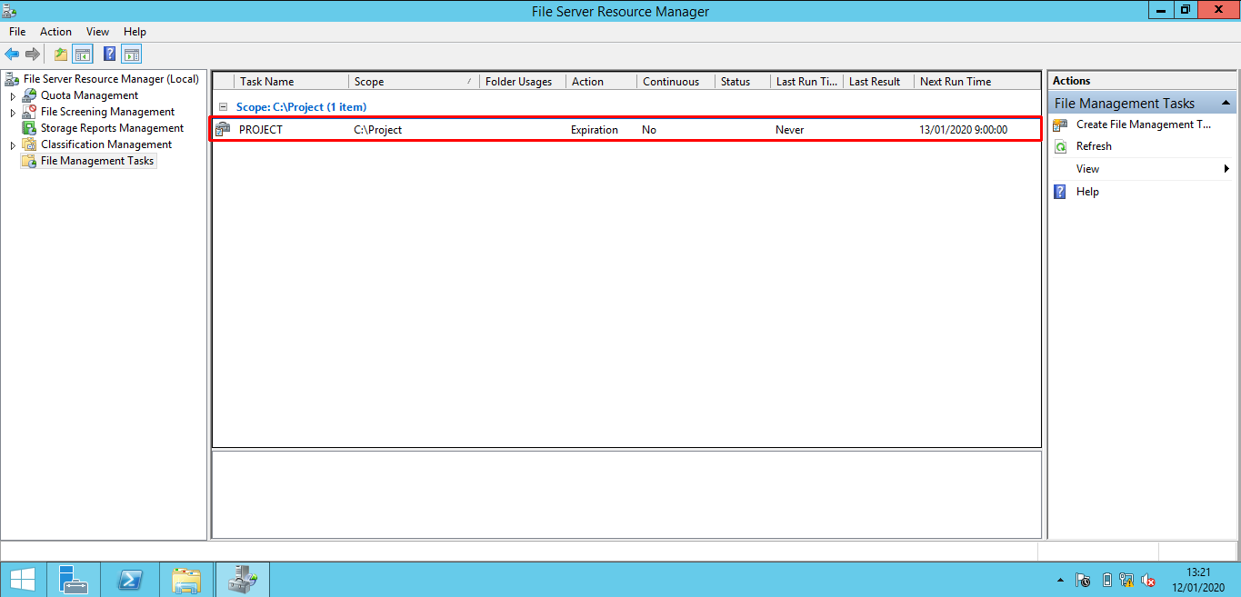The height and width of the screenshot is (597, 1241).
Task: Open the Windows Start button
Action: pos(23,580)
